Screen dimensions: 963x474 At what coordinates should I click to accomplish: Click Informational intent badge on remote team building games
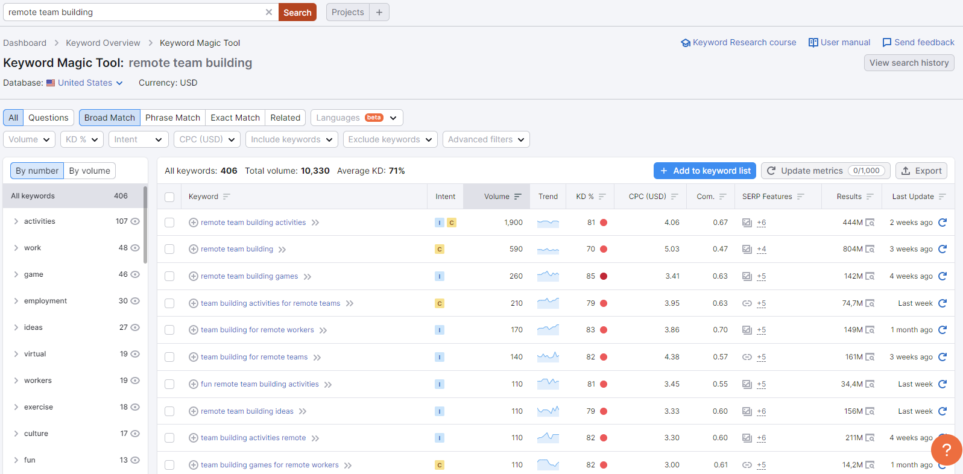coord(440,276)
